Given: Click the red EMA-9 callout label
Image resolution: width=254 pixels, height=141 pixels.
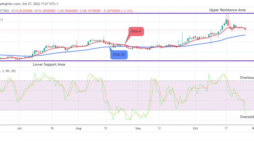Looking at the screenshot, I should 136,31.
